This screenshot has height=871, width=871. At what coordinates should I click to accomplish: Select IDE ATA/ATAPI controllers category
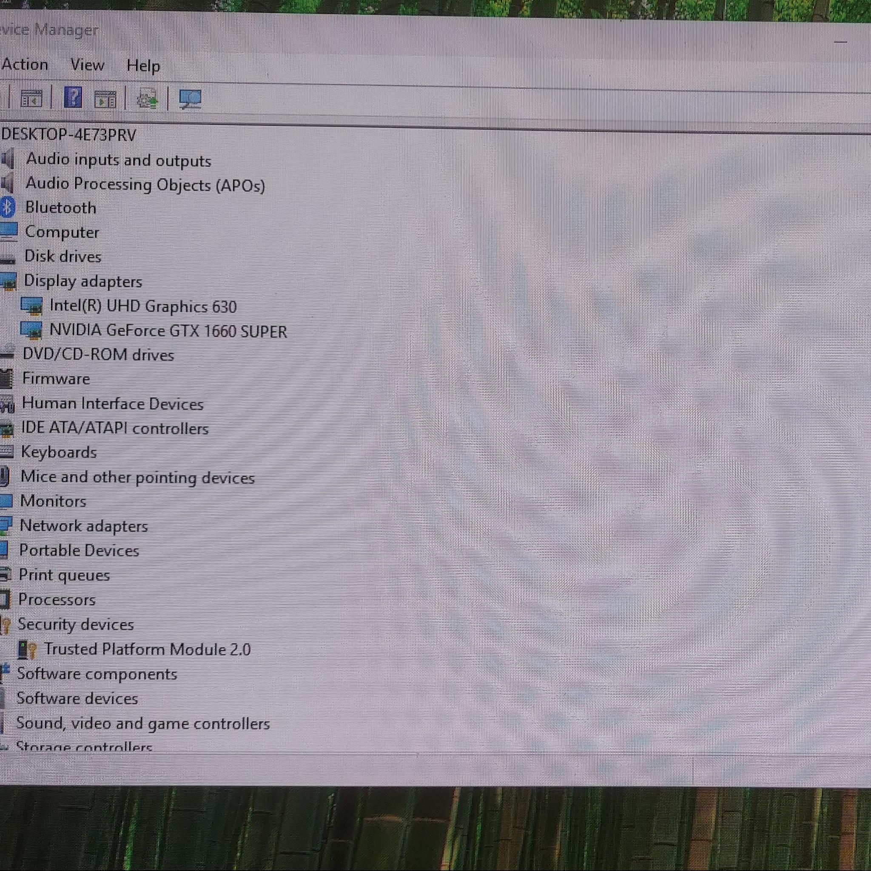coord(115,428)
